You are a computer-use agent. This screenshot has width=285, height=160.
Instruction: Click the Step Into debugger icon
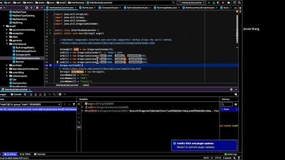[x=36, y=94]
